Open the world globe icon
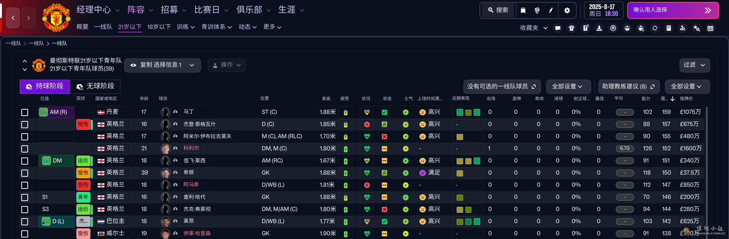Viewport: 729px width, 239px height. (x=537, y=10)
